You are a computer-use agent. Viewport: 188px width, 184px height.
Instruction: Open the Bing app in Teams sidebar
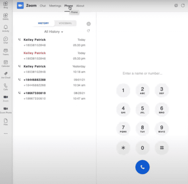(x=6, y=5)
